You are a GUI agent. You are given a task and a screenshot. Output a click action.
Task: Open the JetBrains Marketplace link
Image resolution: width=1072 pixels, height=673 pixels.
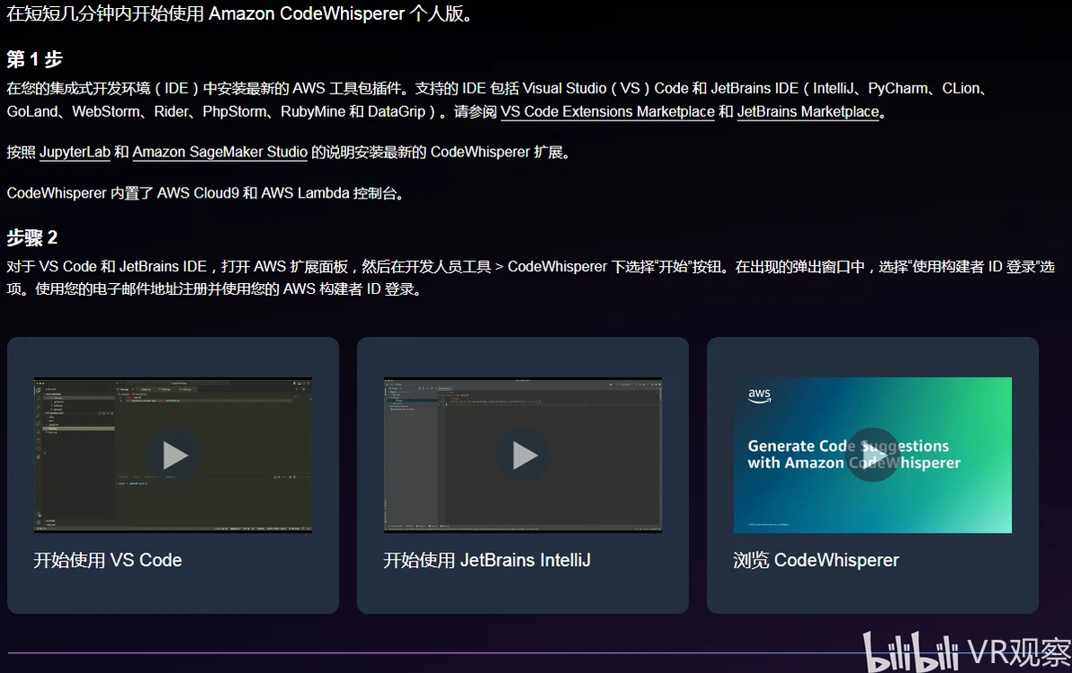coord(808,111)
